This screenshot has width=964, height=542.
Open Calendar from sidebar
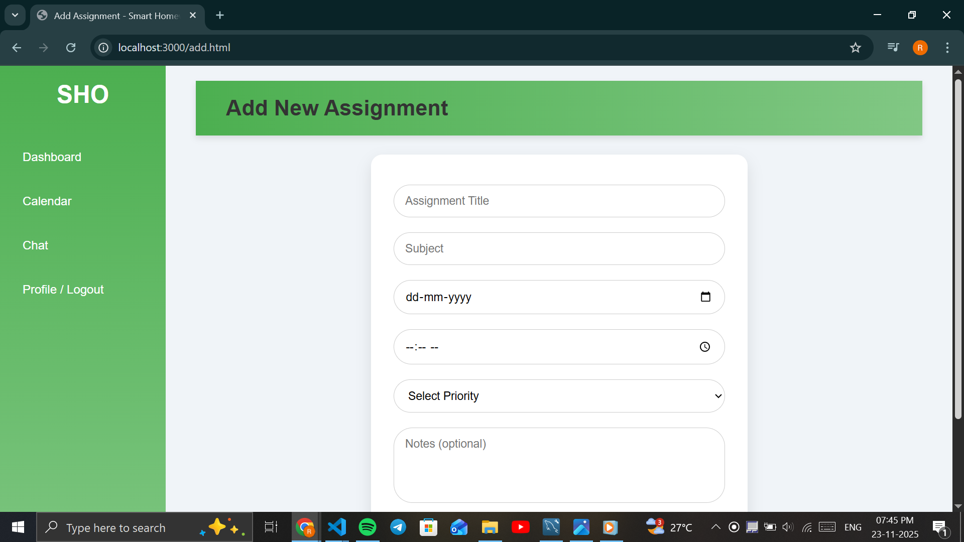[47, 201]
